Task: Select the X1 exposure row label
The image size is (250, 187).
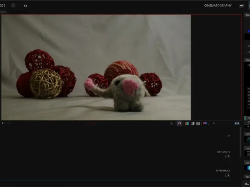Action: click(x=228, y=136)
